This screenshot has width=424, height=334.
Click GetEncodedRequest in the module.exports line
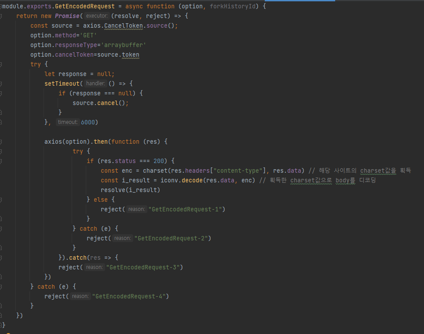(x=85, y=6)
